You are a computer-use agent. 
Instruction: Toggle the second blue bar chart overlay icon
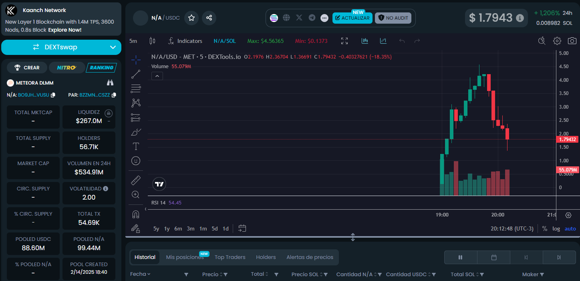(x=383, y=41)
